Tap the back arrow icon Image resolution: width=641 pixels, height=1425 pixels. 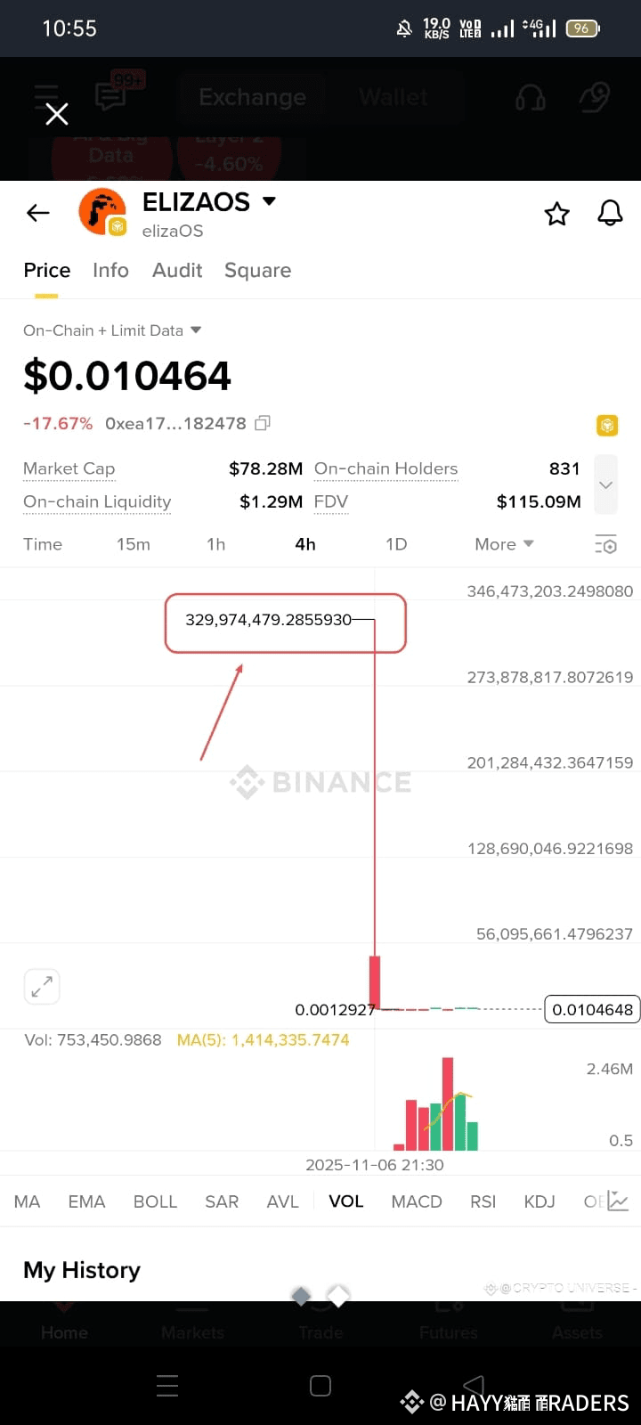[37, 213]
